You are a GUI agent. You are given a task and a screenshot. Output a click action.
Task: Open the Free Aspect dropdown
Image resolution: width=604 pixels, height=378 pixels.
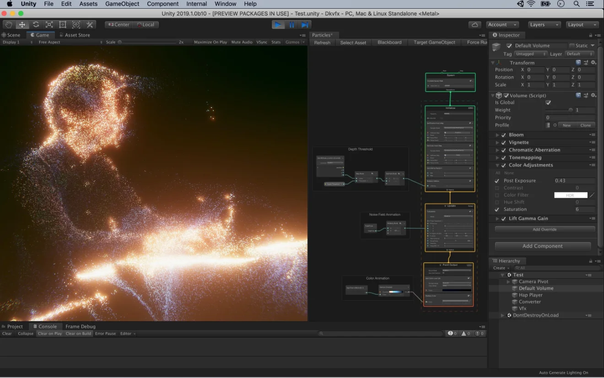coord(70,42)
